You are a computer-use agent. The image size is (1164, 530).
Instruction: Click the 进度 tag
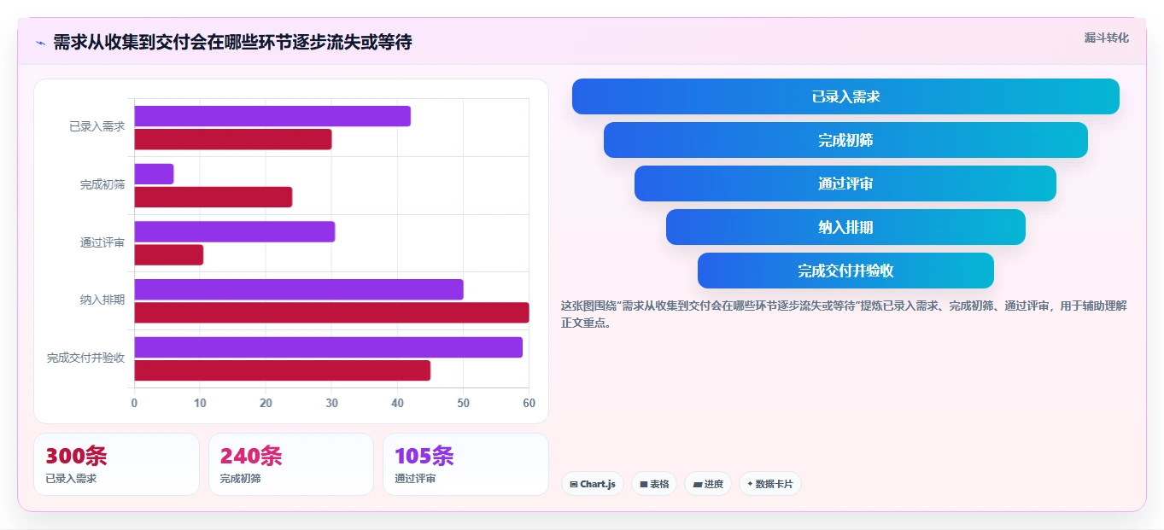coord(708,484)
